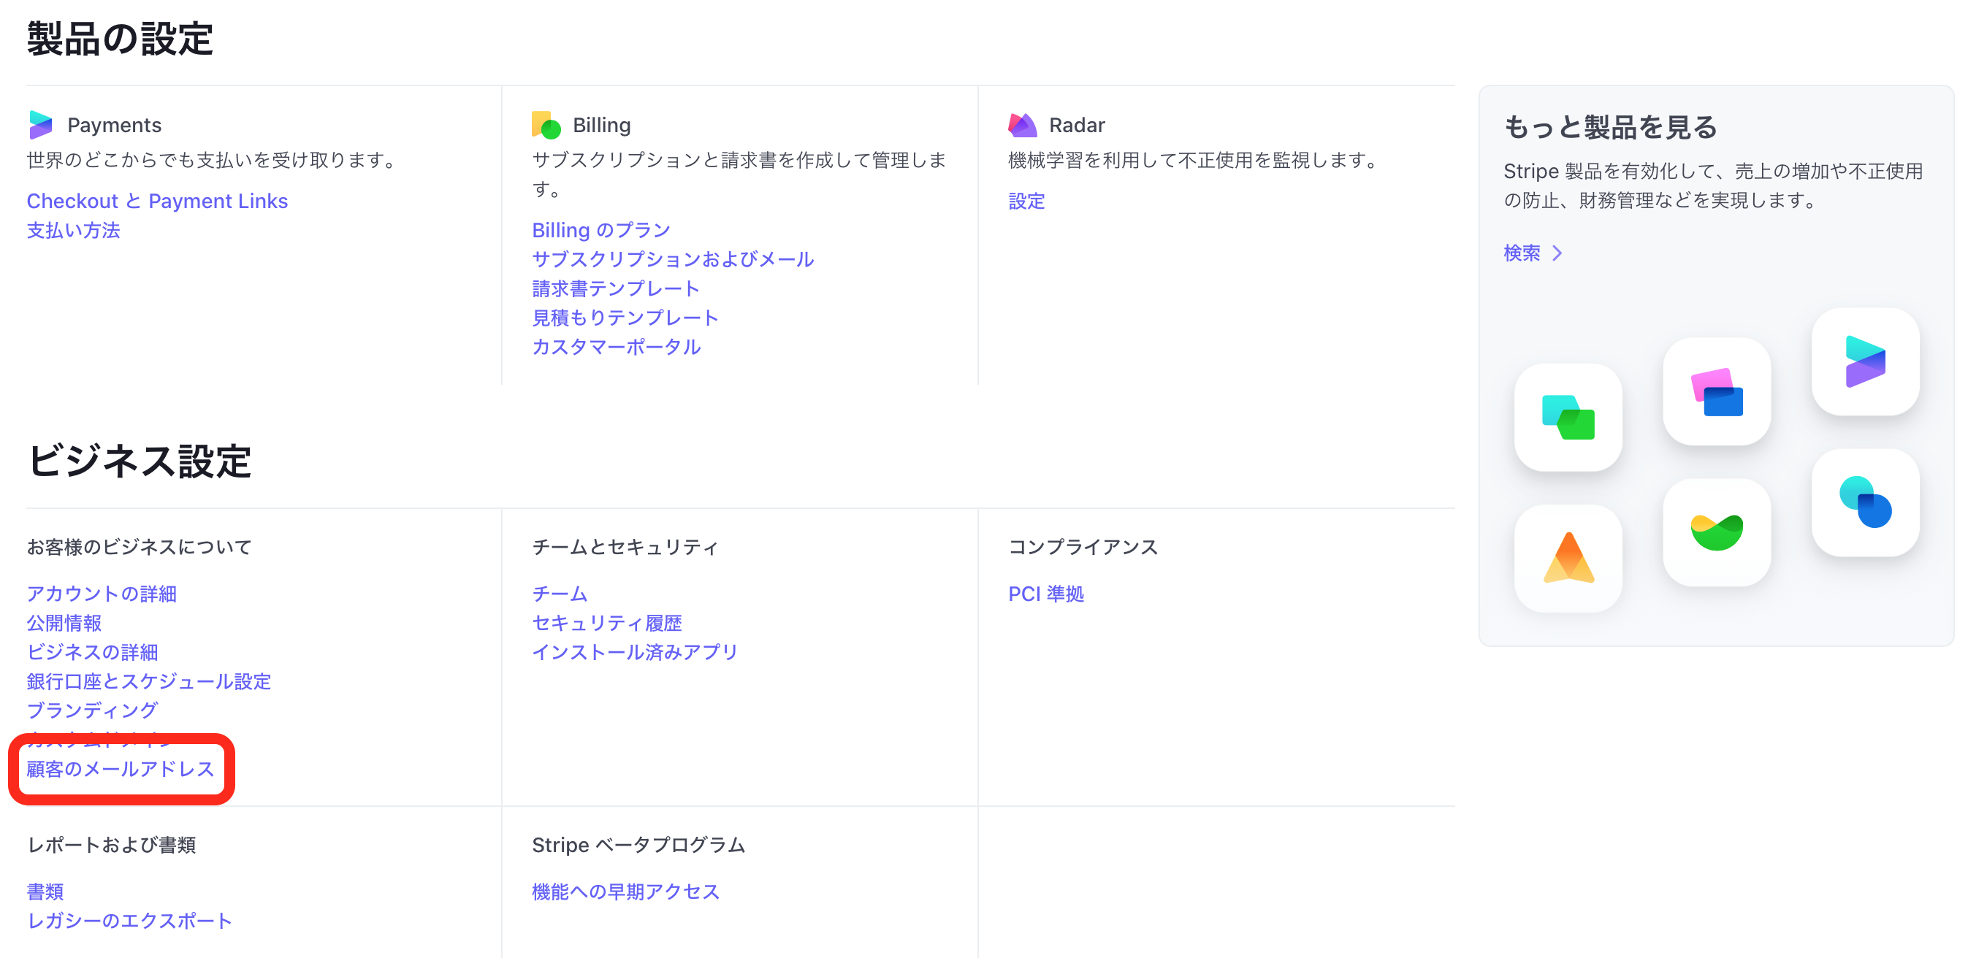Click the Payments product heading text
This screenshot has height=958, width=1987.
tap(114, 126)
